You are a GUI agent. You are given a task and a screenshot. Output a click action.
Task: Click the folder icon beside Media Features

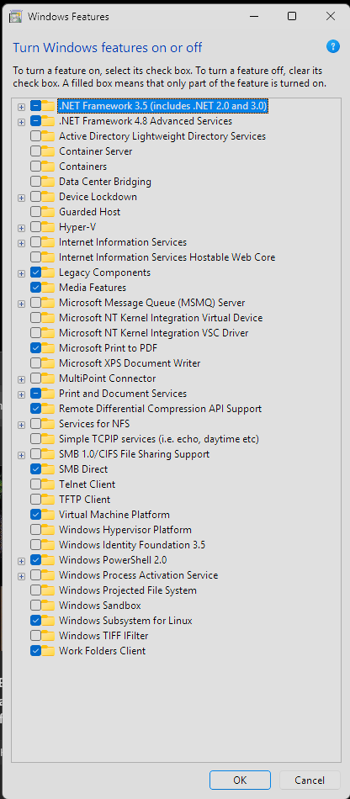[x=49, y=288]
